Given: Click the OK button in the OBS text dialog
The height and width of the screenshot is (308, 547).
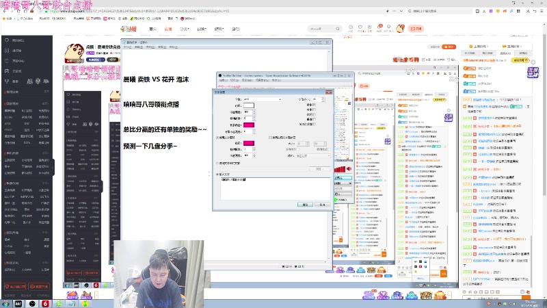Looking at the screenshot, I should coord(305,205).
